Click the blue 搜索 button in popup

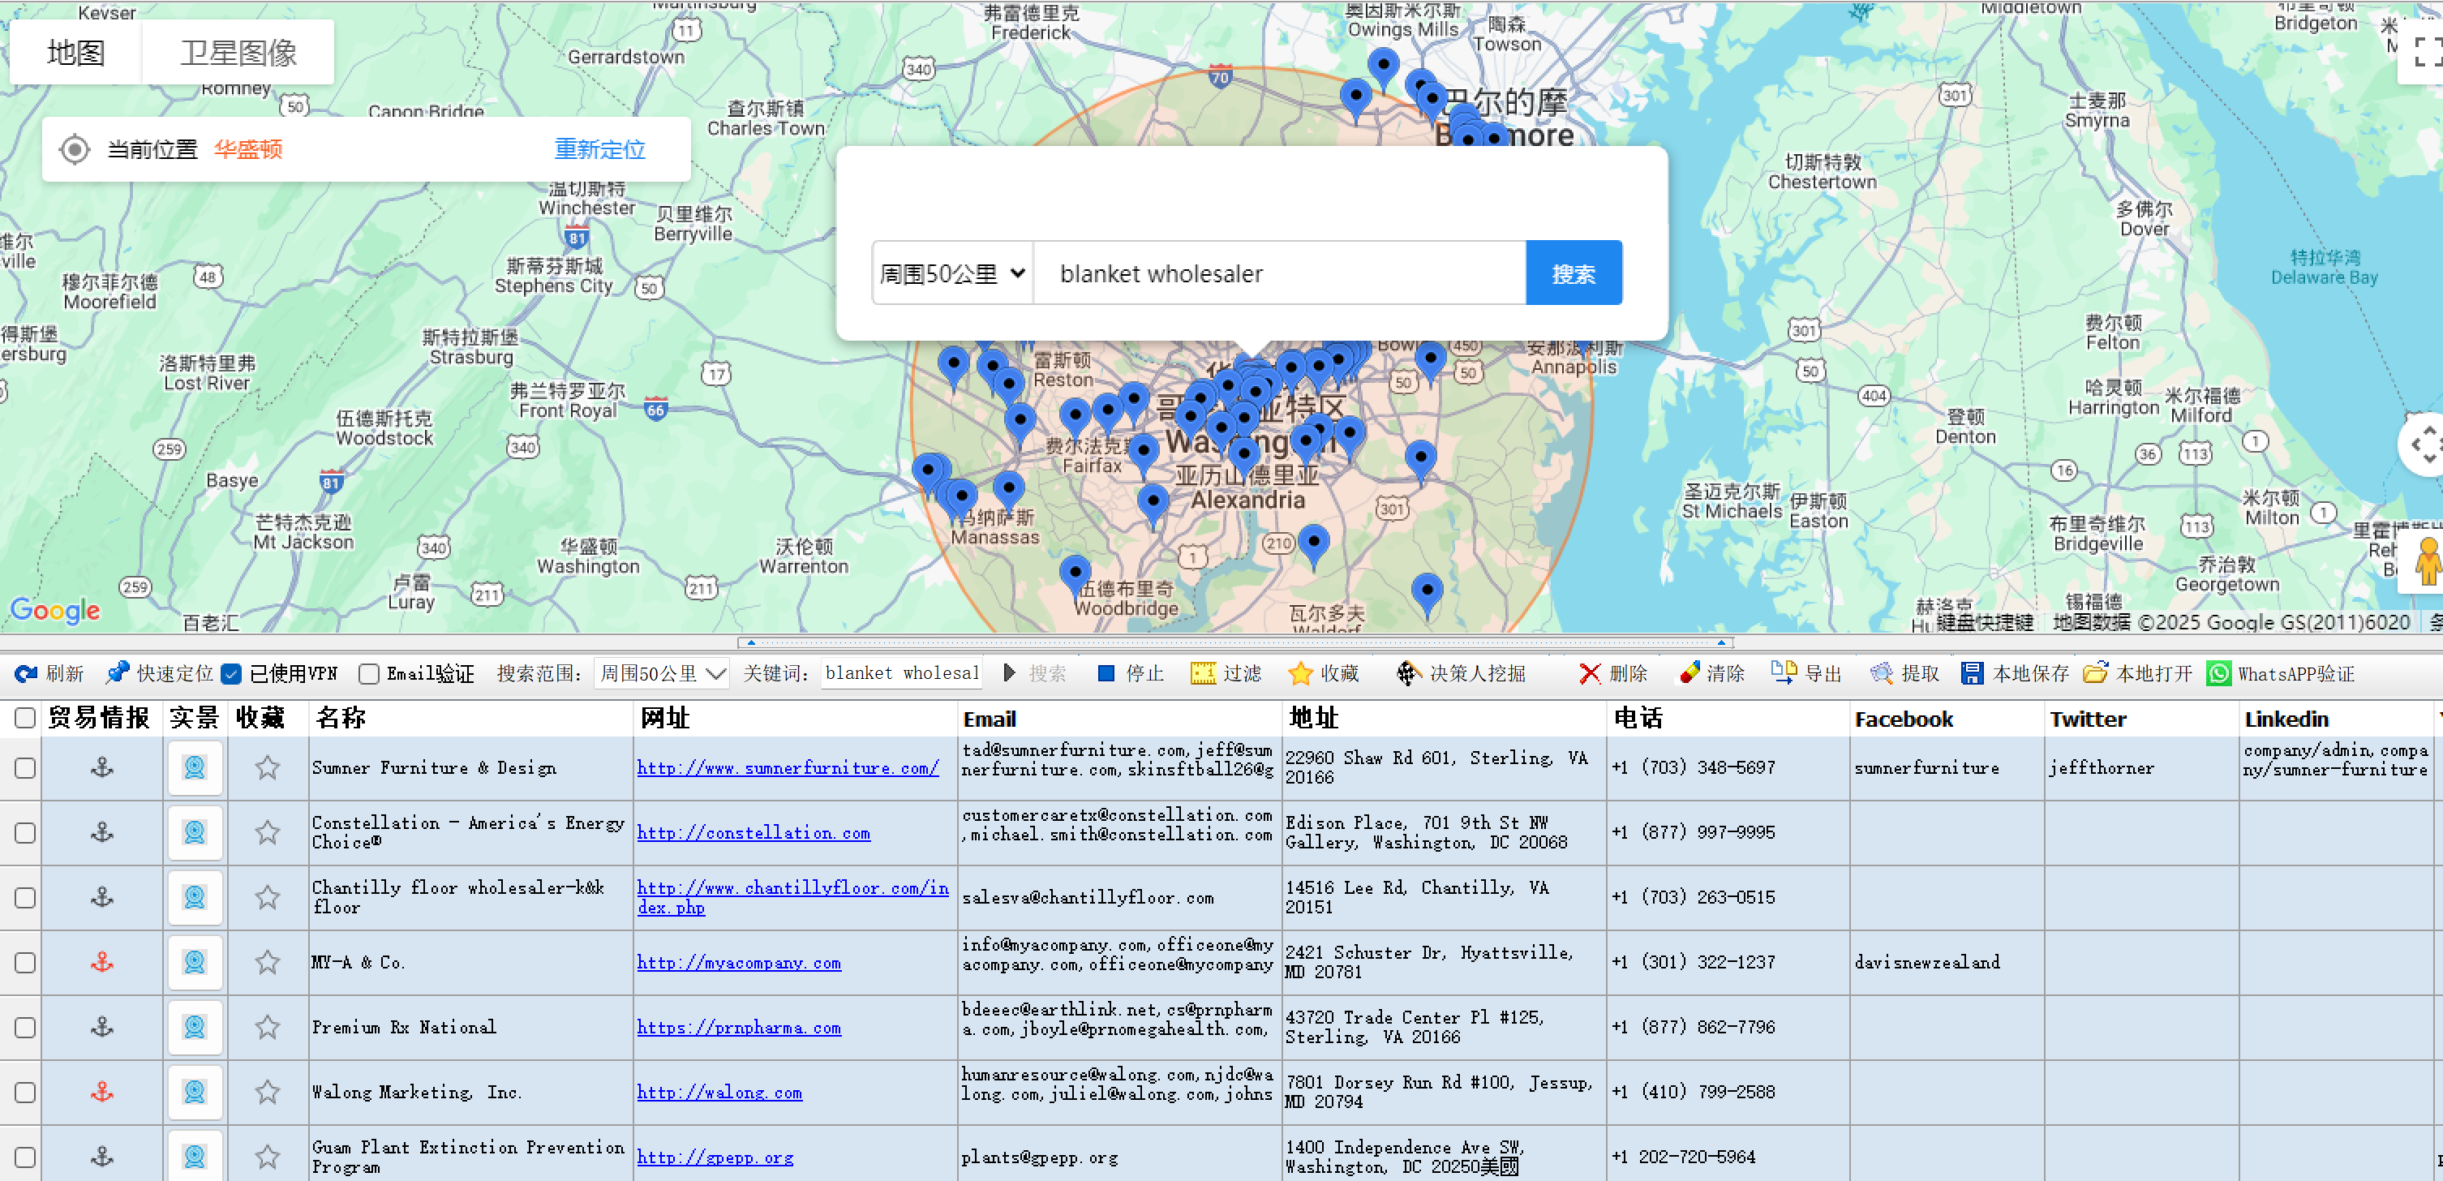(x=1574, y=273)
